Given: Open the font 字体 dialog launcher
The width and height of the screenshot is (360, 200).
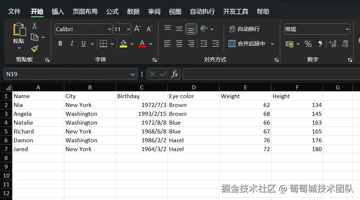Looking at the screenshot, I should pos(155,60).
